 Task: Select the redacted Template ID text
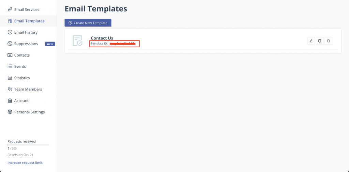point(123,44)
